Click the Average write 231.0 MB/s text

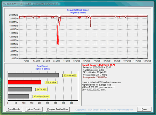95,77
